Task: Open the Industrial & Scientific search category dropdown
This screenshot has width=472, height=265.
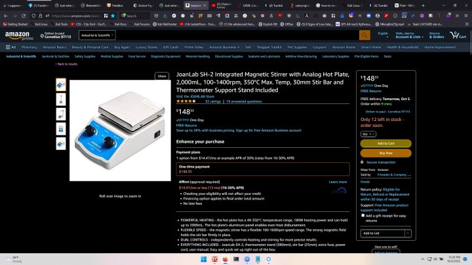Action: pos(97,35)
